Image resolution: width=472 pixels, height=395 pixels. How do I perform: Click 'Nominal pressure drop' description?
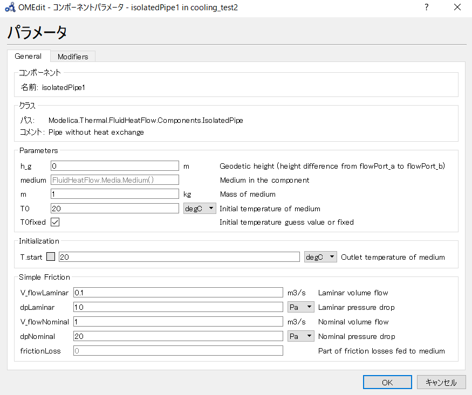(x=357, y=336)
